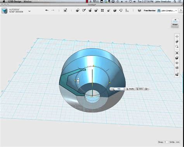Viewport: 184px width, 147px height.
Task: Choose the Axis selector in revolve toolbar
Action: 139,89
